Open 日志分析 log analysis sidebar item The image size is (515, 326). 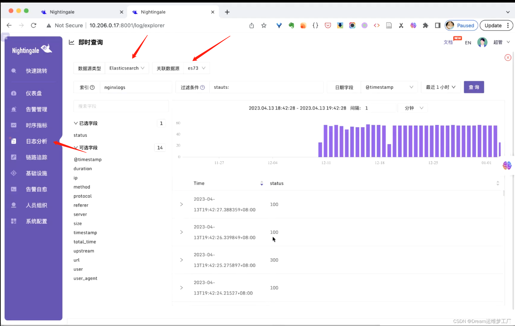tap(36, 141)
